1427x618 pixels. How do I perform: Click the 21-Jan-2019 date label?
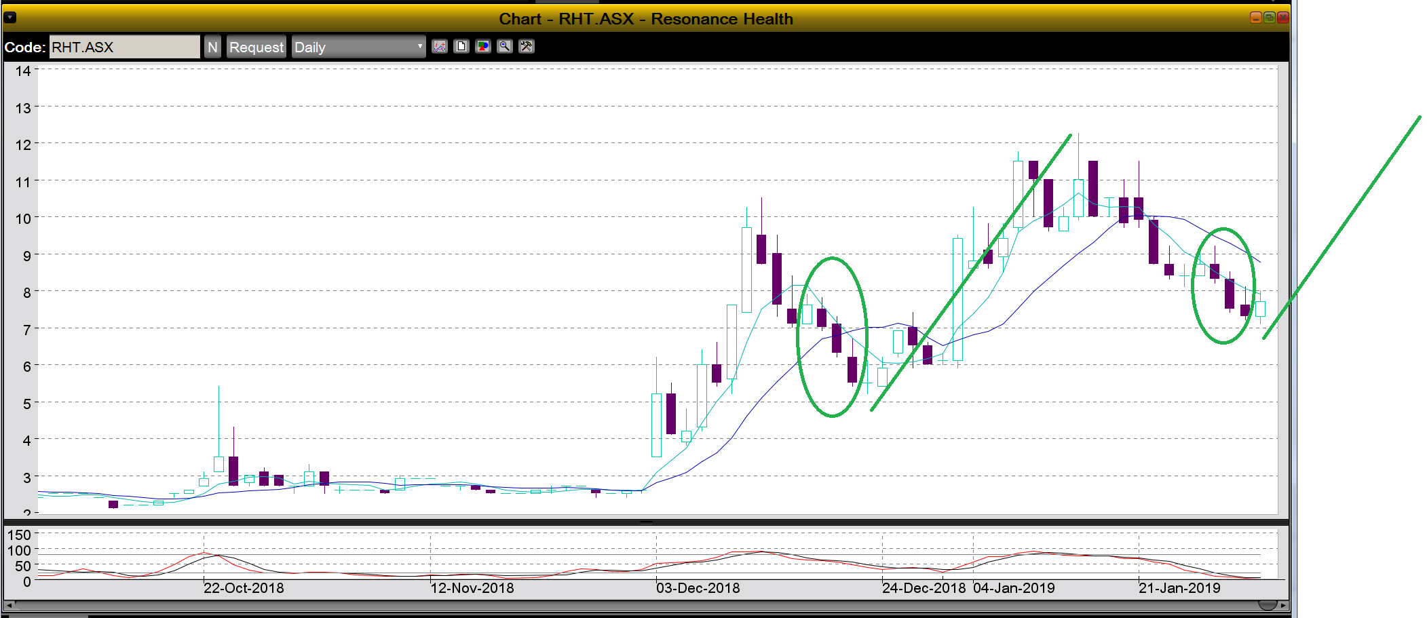1179,588
